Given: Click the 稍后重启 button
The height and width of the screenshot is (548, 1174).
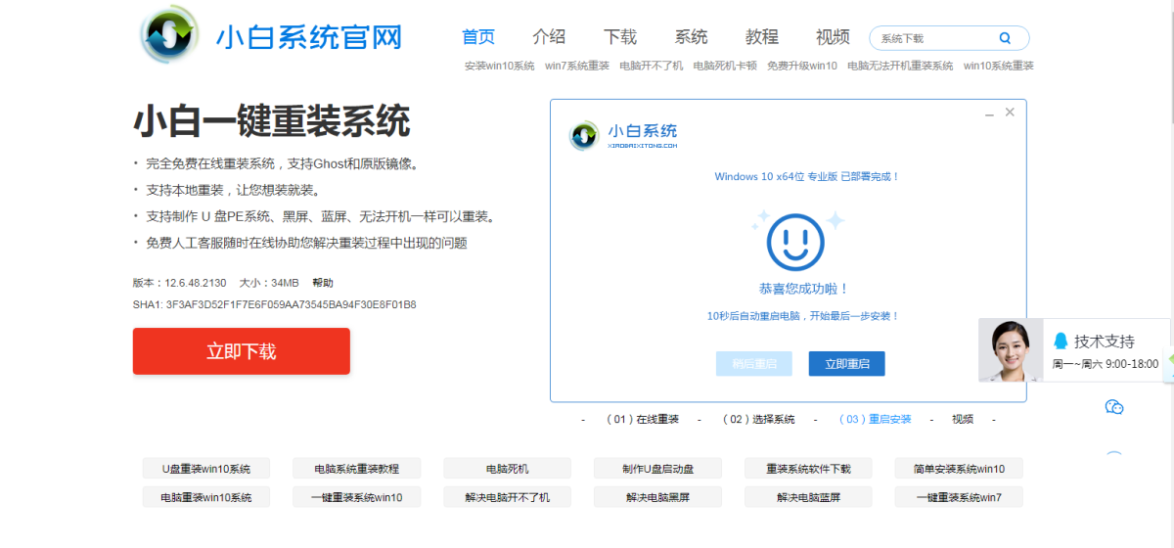Looking at the screenshot, I should 753,364.
